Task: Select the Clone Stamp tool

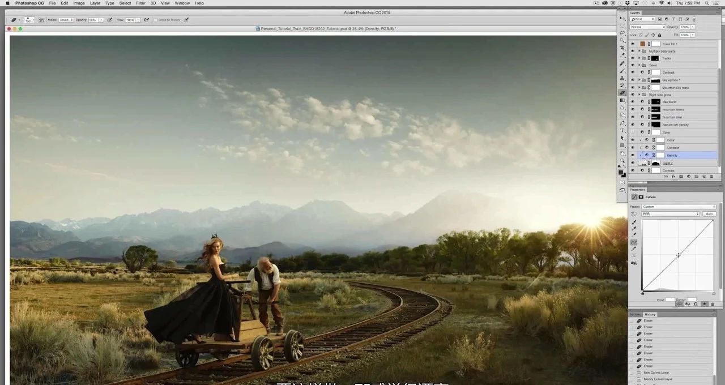Action: click(x=623, y=78)
